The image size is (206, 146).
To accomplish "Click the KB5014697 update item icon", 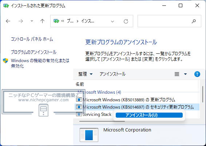I will [79, 107].
